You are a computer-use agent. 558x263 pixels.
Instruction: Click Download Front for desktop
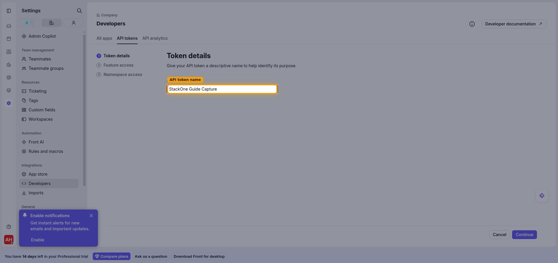click(x=199, y=257)
